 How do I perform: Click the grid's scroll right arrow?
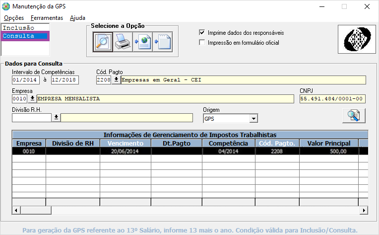(364, 210)
